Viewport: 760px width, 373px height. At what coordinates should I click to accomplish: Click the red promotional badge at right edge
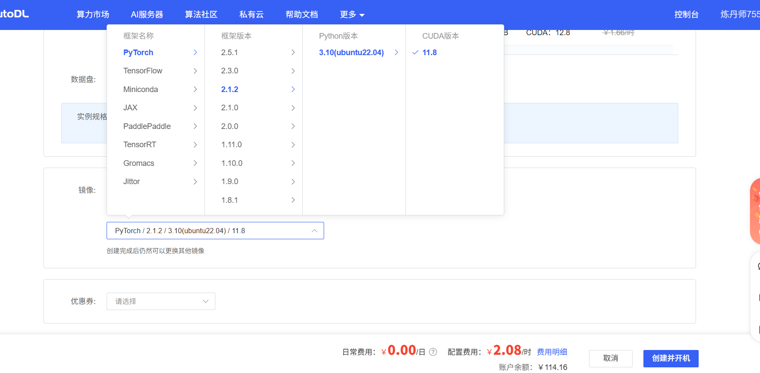755,211
